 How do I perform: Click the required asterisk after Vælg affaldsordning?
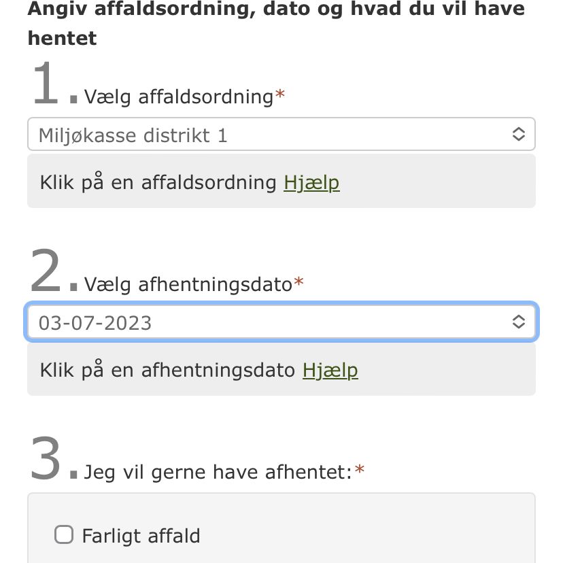click(x=279, y=96)
